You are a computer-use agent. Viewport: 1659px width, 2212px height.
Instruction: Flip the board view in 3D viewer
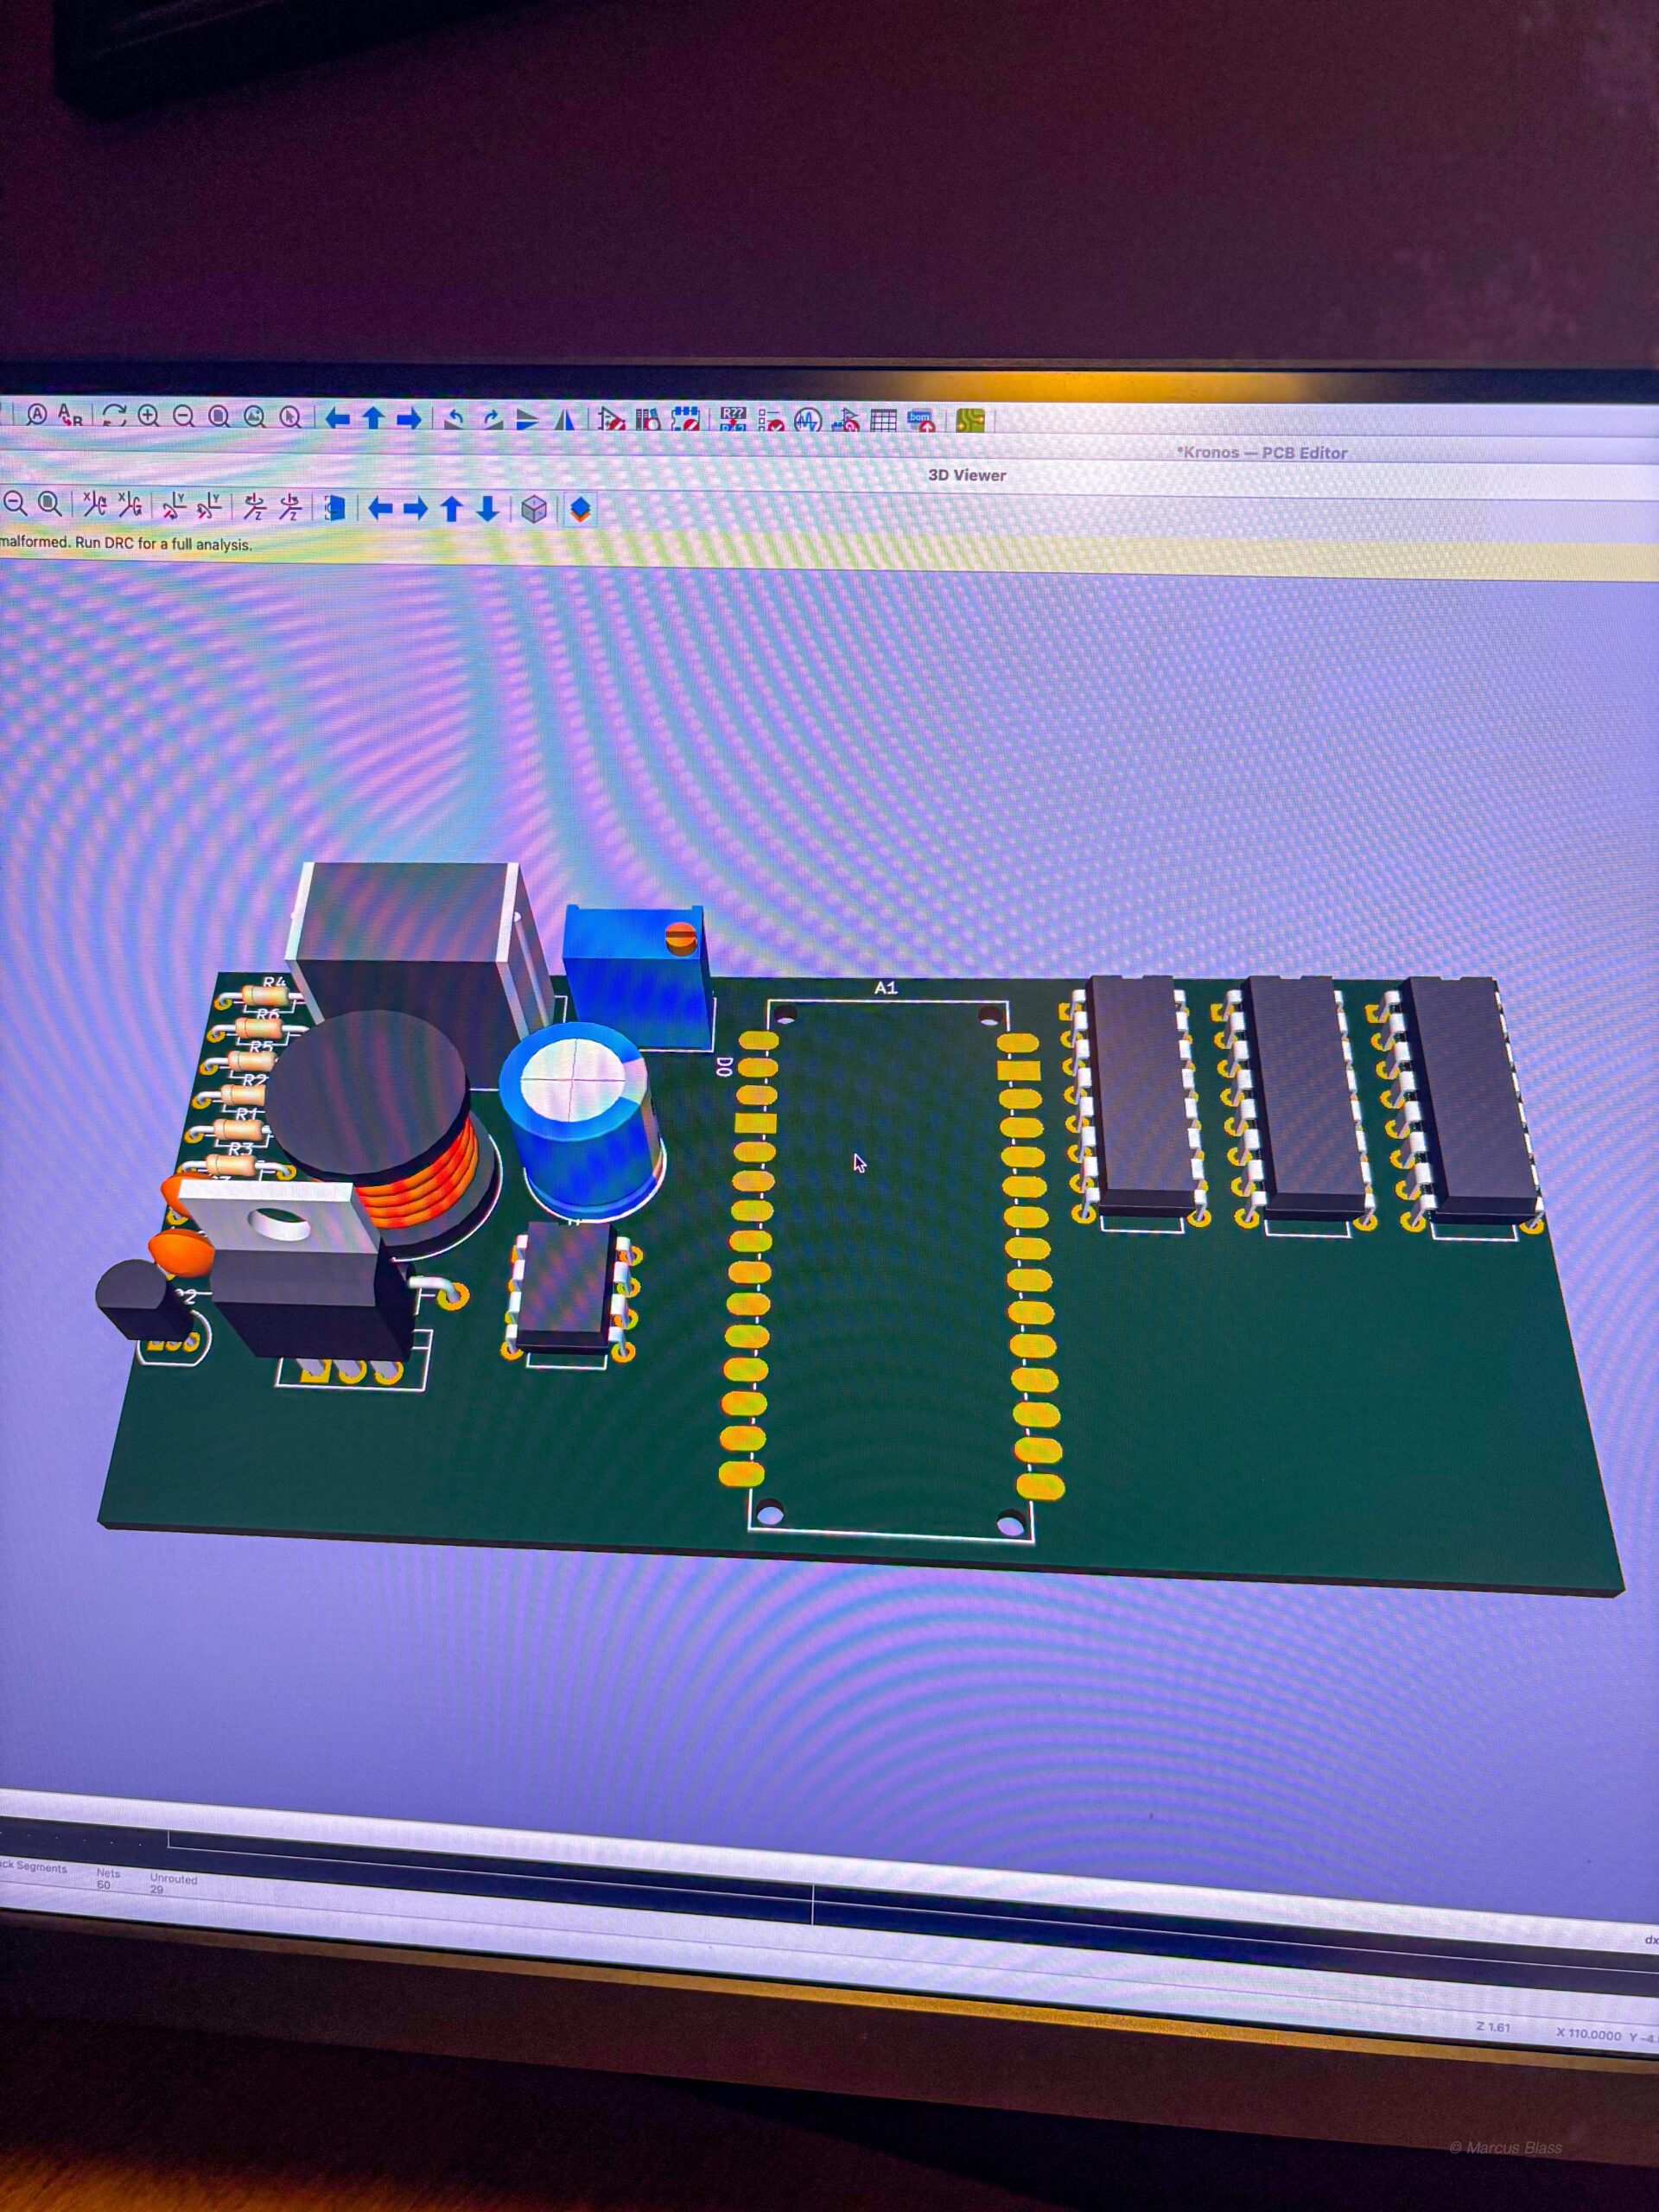[x=334, y=508]
